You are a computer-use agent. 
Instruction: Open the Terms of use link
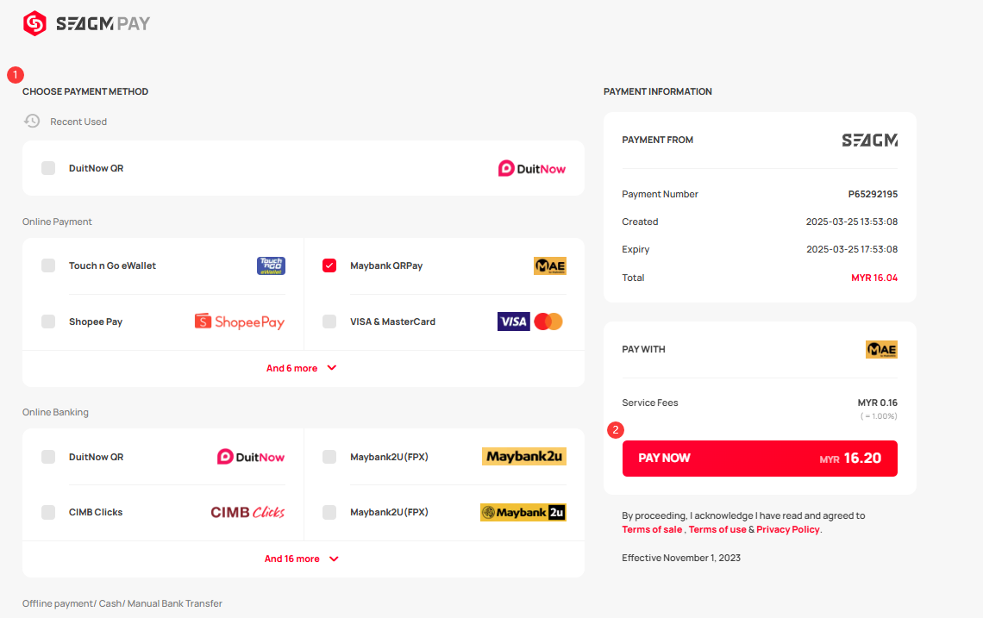point(717,529)
